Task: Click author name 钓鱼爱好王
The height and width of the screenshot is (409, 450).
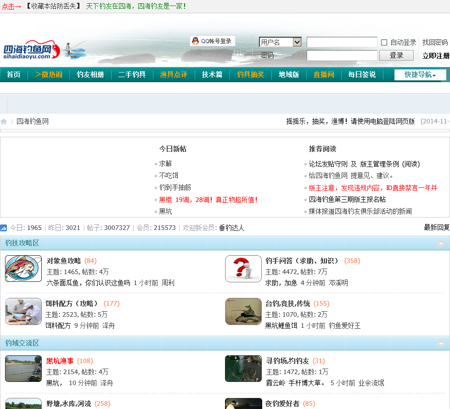Action: coord(345,326)
